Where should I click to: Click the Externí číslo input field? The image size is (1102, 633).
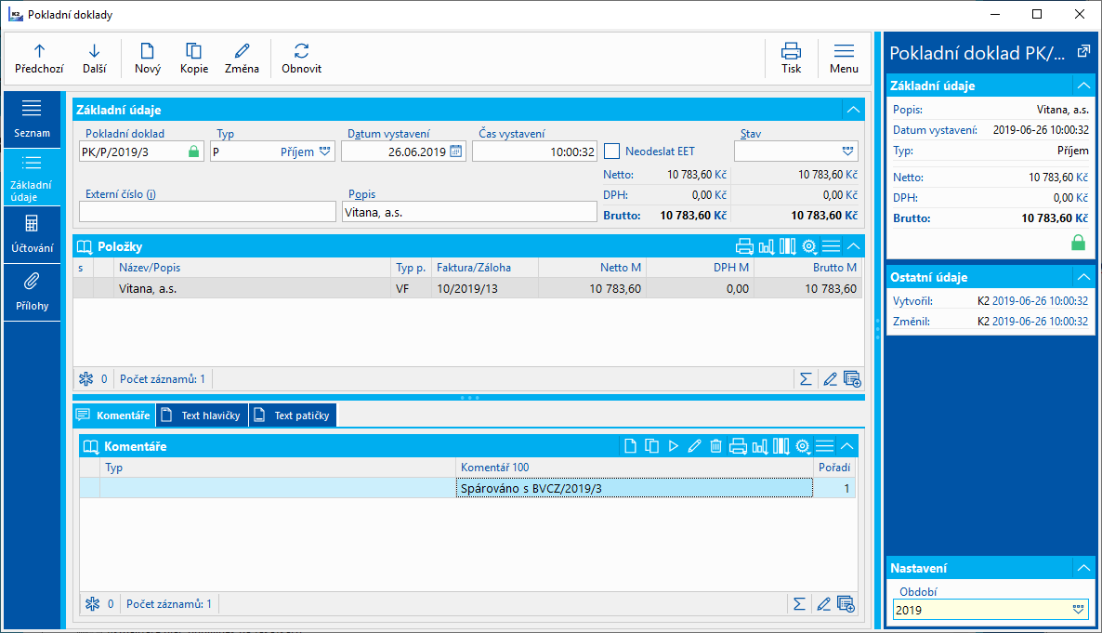207,212
